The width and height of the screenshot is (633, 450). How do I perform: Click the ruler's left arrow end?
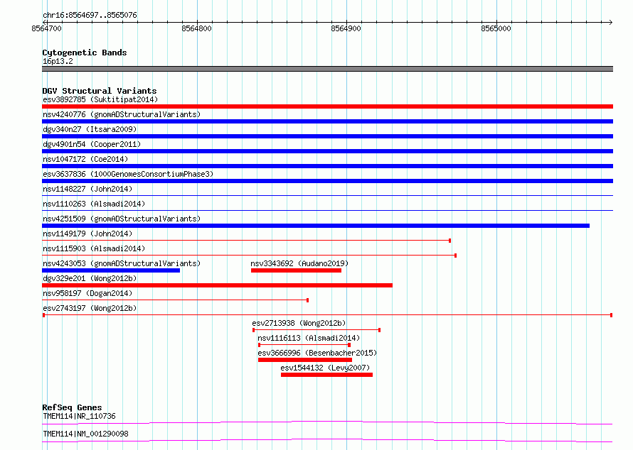[44, 22]
